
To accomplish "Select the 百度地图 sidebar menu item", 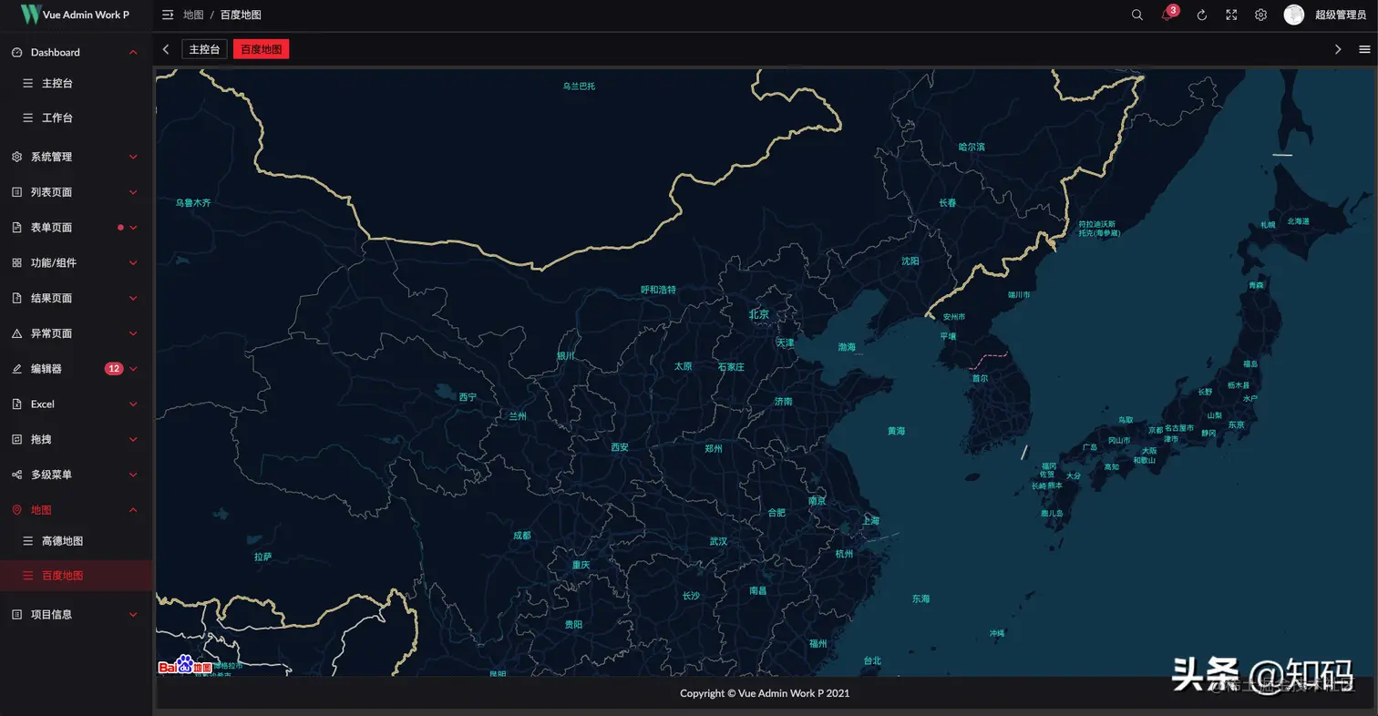I will tap(76, 576).
